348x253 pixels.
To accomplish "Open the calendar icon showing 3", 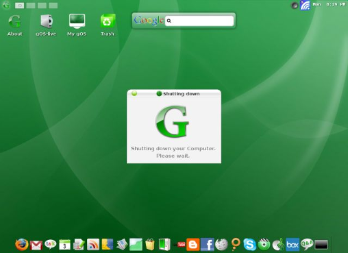I will pos(64,245).
